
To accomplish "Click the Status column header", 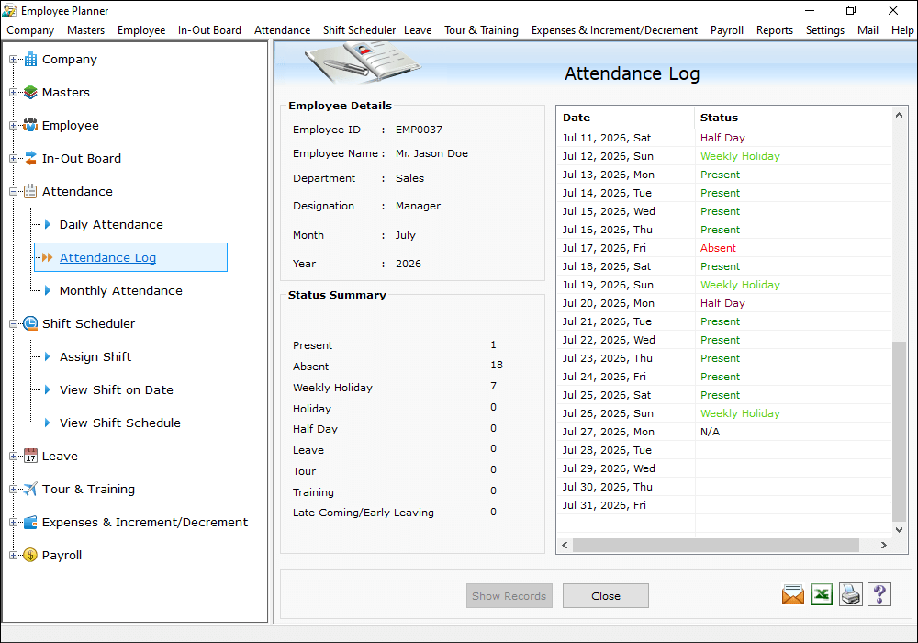I will click(x=793, y=118).
